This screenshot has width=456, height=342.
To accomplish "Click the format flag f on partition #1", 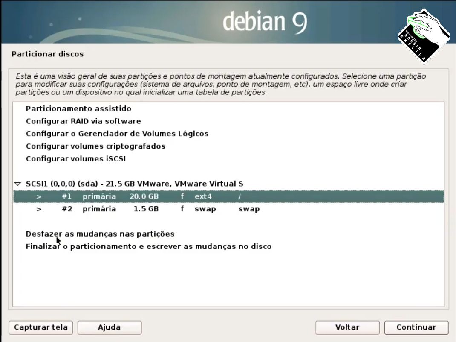I will tap(182, 196).
